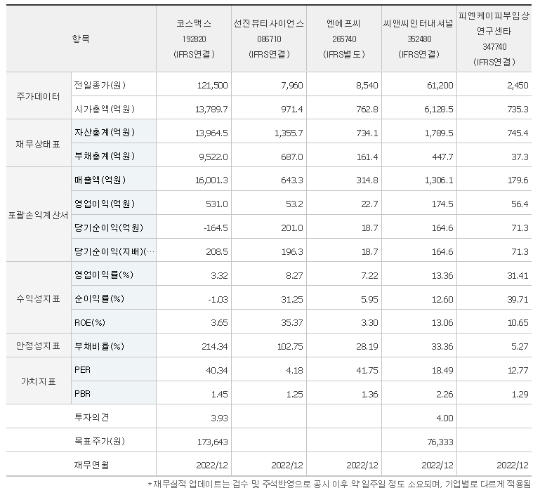Screen dimensions: 540x488
Task: Click 코스맥스 previous close value 121,500
Action: click(x=213, y=86)
